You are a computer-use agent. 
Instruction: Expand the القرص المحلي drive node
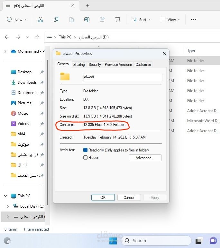[8, 217]
